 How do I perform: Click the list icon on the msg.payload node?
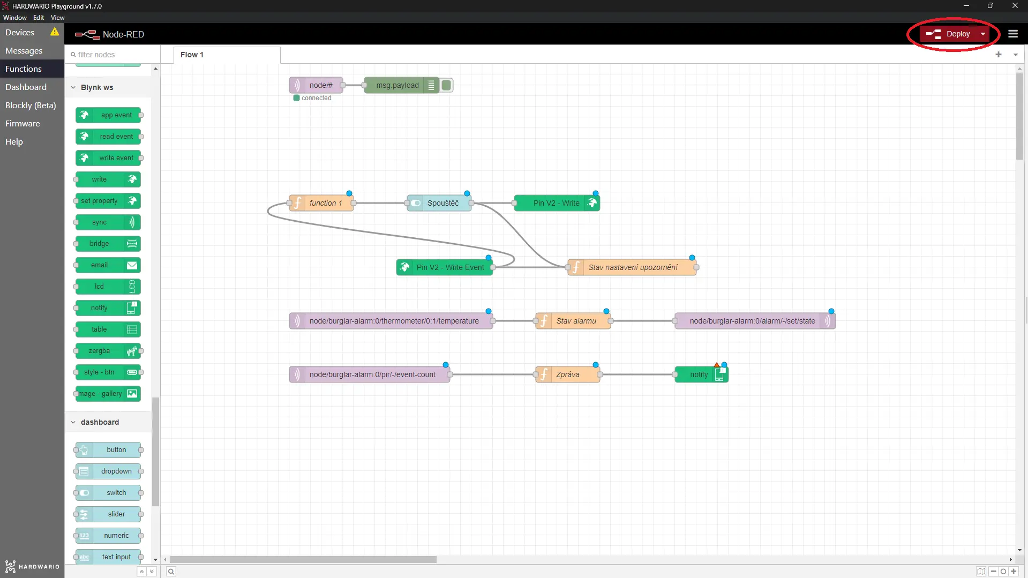(431, 85)
